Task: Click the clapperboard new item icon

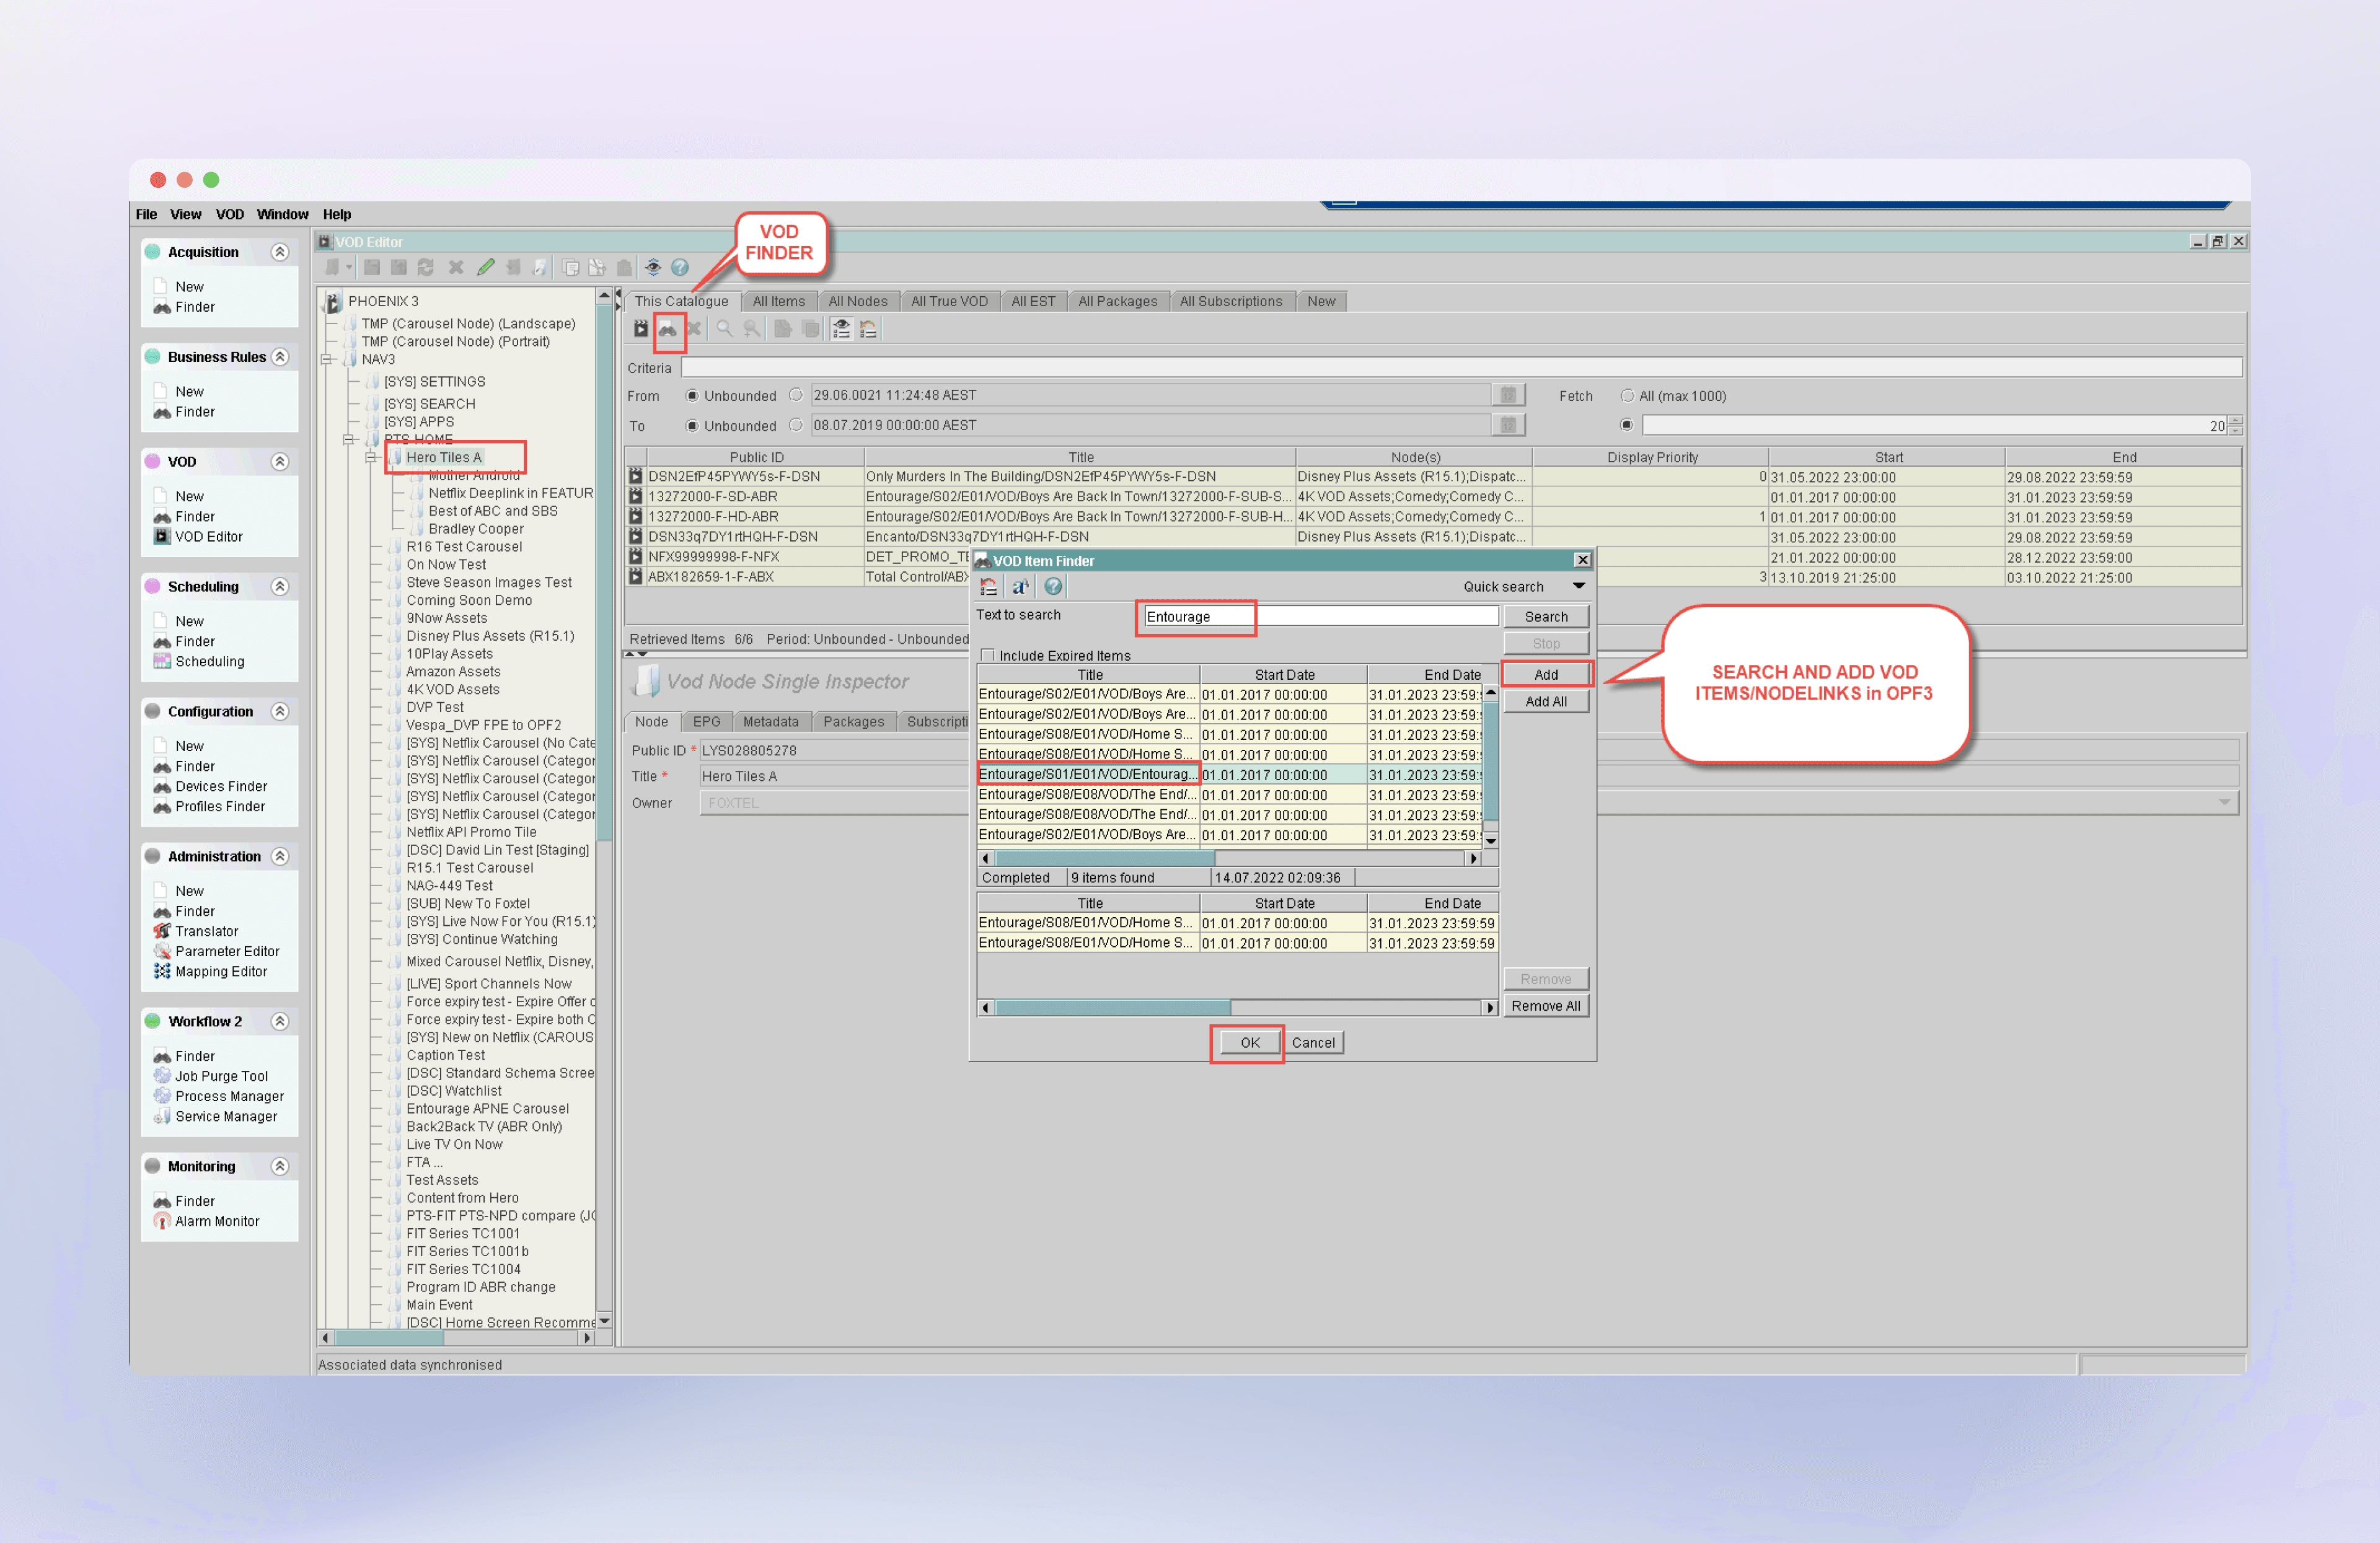Action: [x=640, y=329]
